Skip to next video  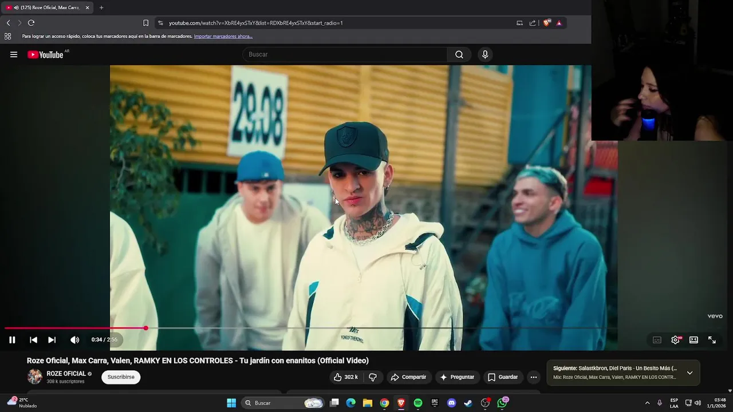click(x=52, y=340)
